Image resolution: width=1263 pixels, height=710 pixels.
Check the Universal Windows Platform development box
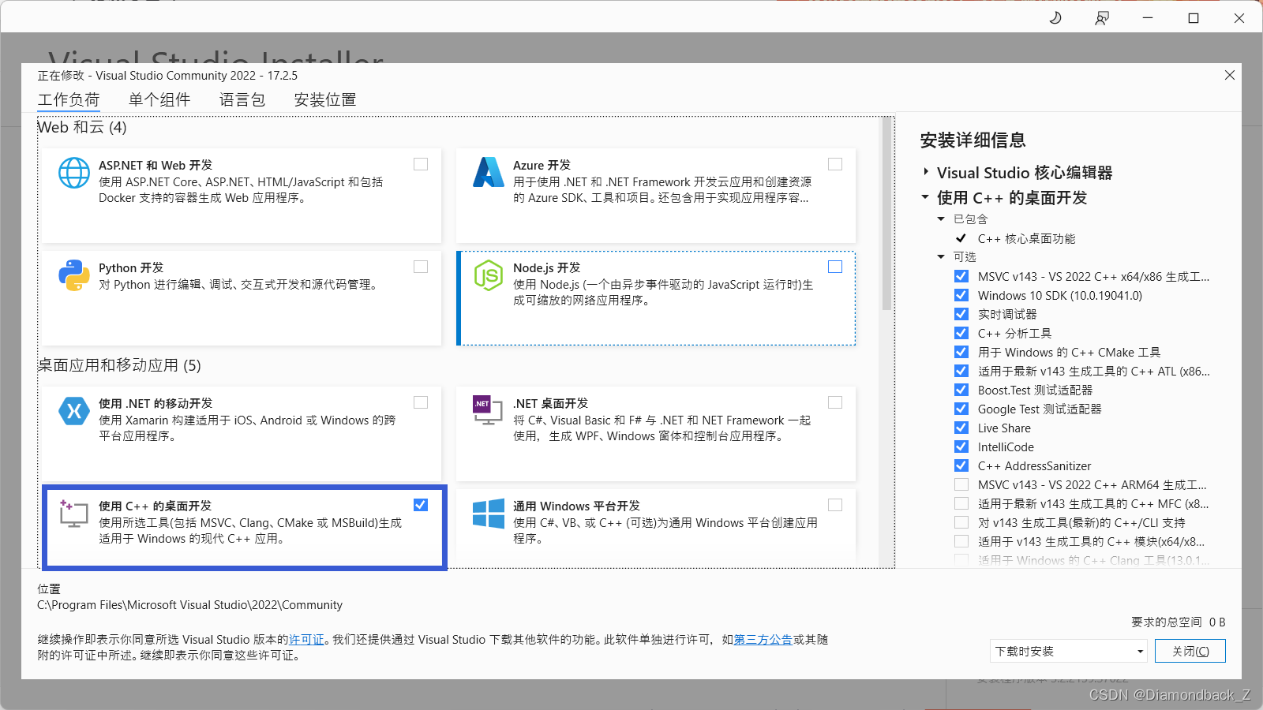coord(835,505)
